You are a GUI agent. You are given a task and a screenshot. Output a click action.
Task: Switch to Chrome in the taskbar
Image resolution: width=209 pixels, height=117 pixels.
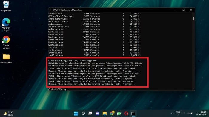point(112,113)
